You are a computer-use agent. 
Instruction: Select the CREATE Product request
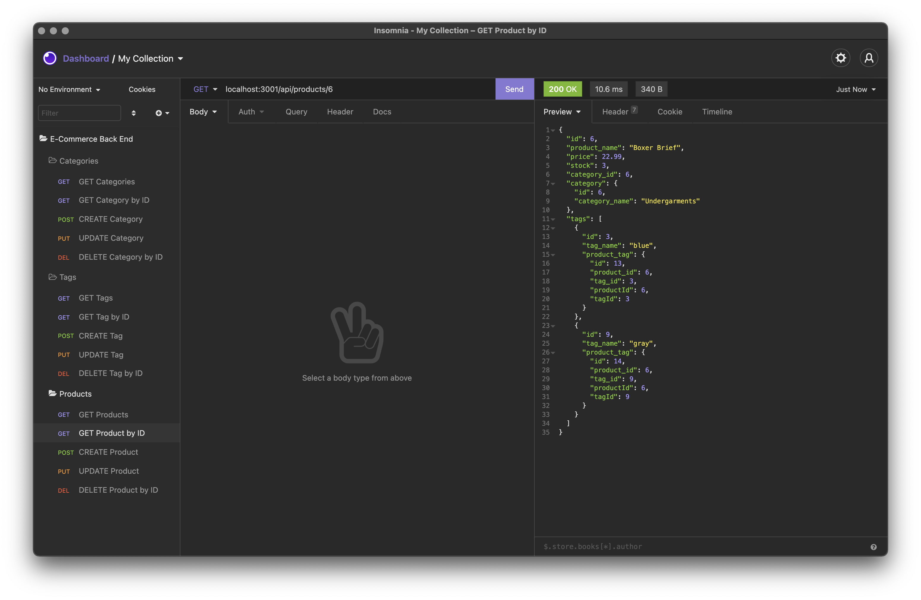point(108,452)
